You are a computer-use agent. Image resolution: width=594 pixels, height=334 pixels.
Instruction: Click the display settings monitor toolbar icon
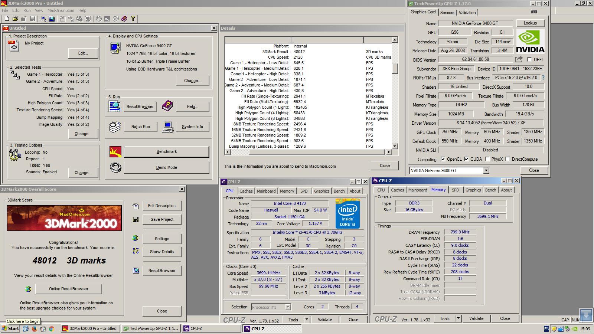click(x=88, y=19)
